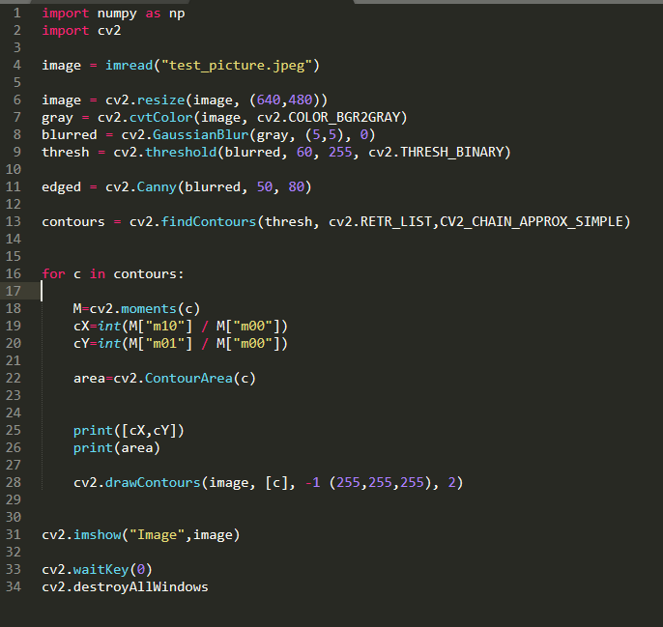663x627 pixels.
Task: Click the threshold value 60 on line 9
Action: 304,153
